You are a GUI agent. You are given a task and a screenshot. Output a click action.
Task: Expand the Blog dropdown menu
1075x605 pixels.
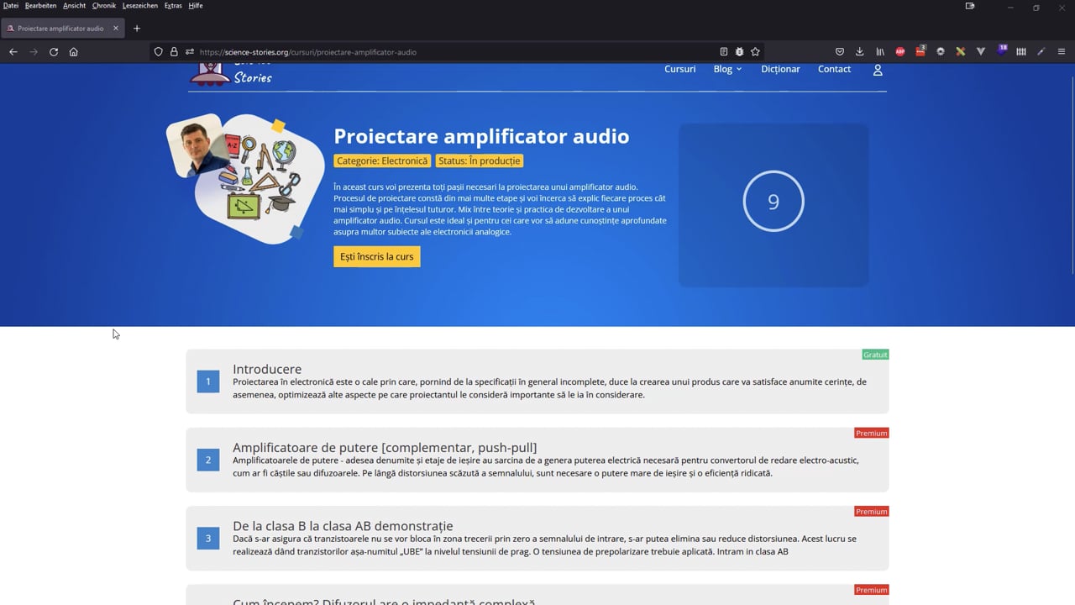[727, 69]
